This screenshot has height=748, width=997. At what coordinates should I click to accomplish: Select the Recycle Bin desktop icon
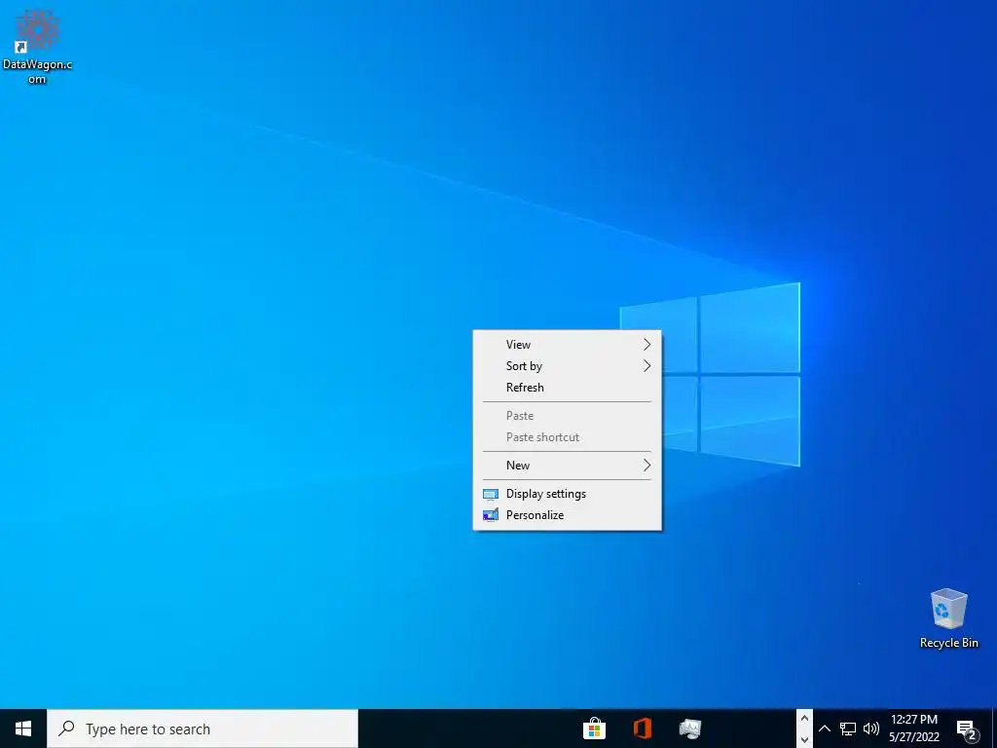tap(948, 618)
